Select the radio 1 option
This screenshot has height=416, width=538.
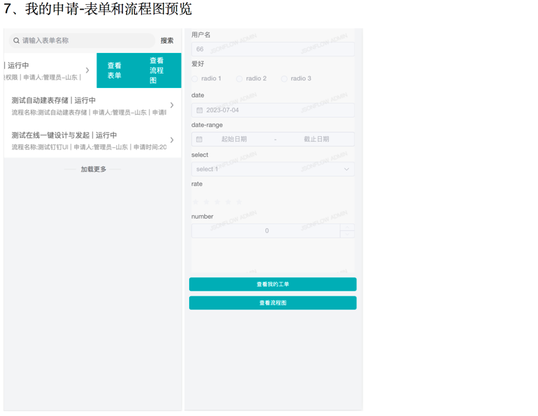tap(195, 79)
